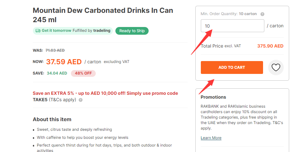Click the ADD TO CART button
The image size is (294, 152).
pyautogui.click(x=231, y=67)
